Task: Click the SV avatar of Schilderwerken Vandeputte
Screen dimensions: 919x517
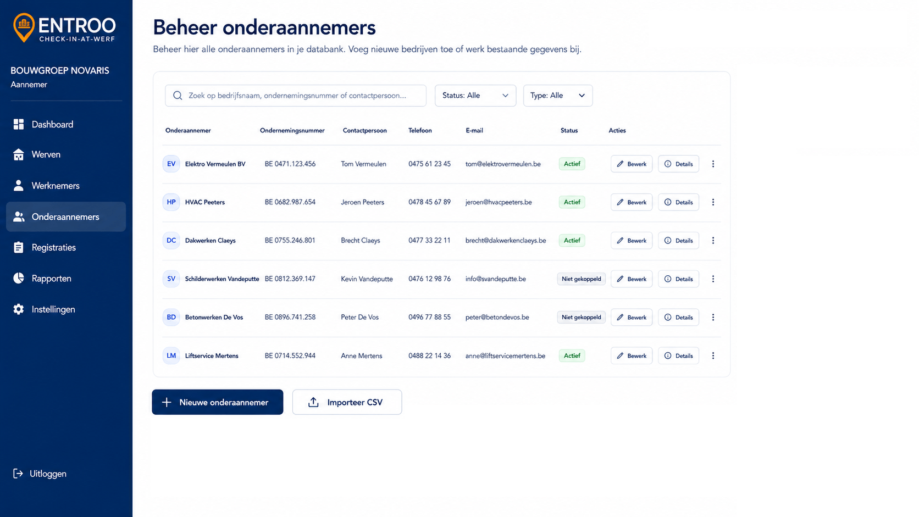Action: (x=171, y=279)
